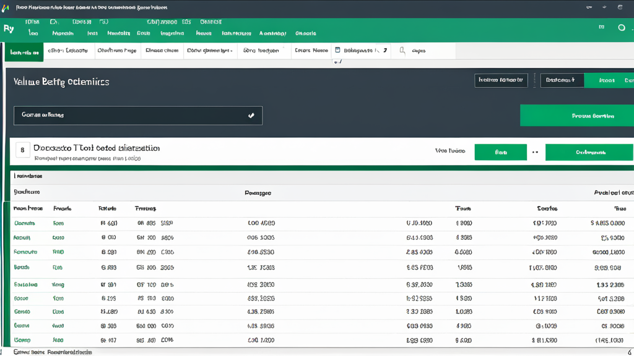Click the green progress bar under the section title

tap(322, 167)
